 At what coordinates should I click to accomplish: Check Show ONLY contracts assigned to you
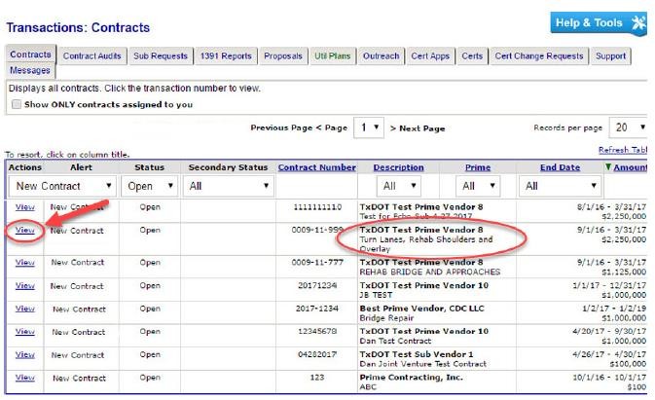tap(16, 104)
